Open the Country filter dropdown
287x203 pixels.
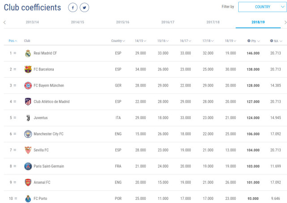[262, 7]
